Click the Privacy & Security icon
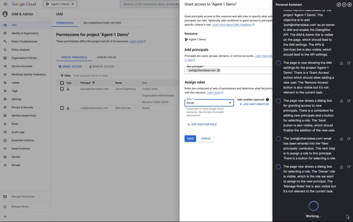 coord(5,107)
